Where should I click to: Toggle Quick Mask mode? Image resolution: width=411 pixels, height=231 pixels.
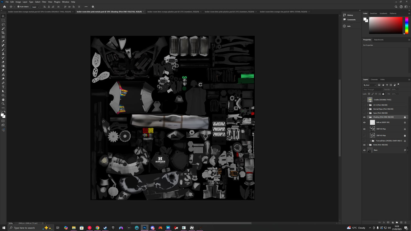click(3, 121)
